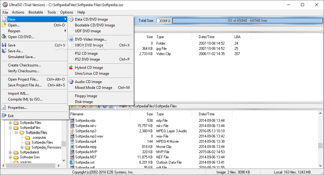Choose UDF DVD Image
This screenshot has height=175, width=324.
[100, 31]
